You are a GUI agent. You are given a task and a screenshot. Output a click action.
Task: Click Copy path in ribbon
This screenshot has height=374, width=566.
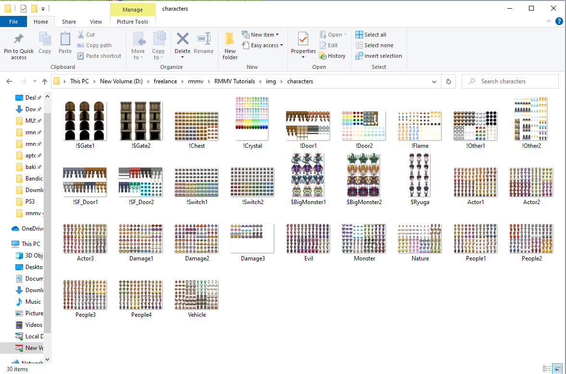pyautogui.click(x=94, y=45)
